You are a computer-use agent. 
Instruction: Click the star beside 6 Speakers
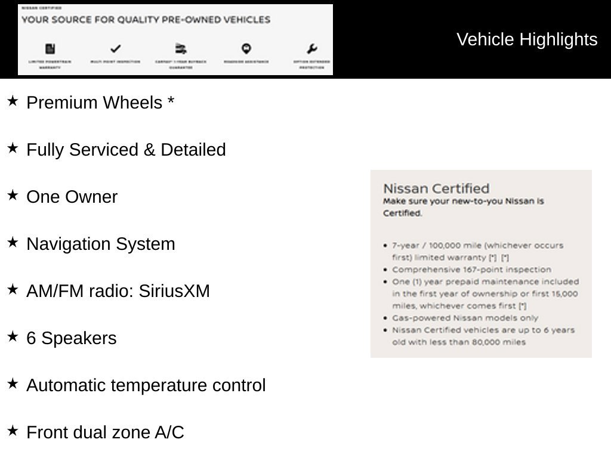click(13, 336)
